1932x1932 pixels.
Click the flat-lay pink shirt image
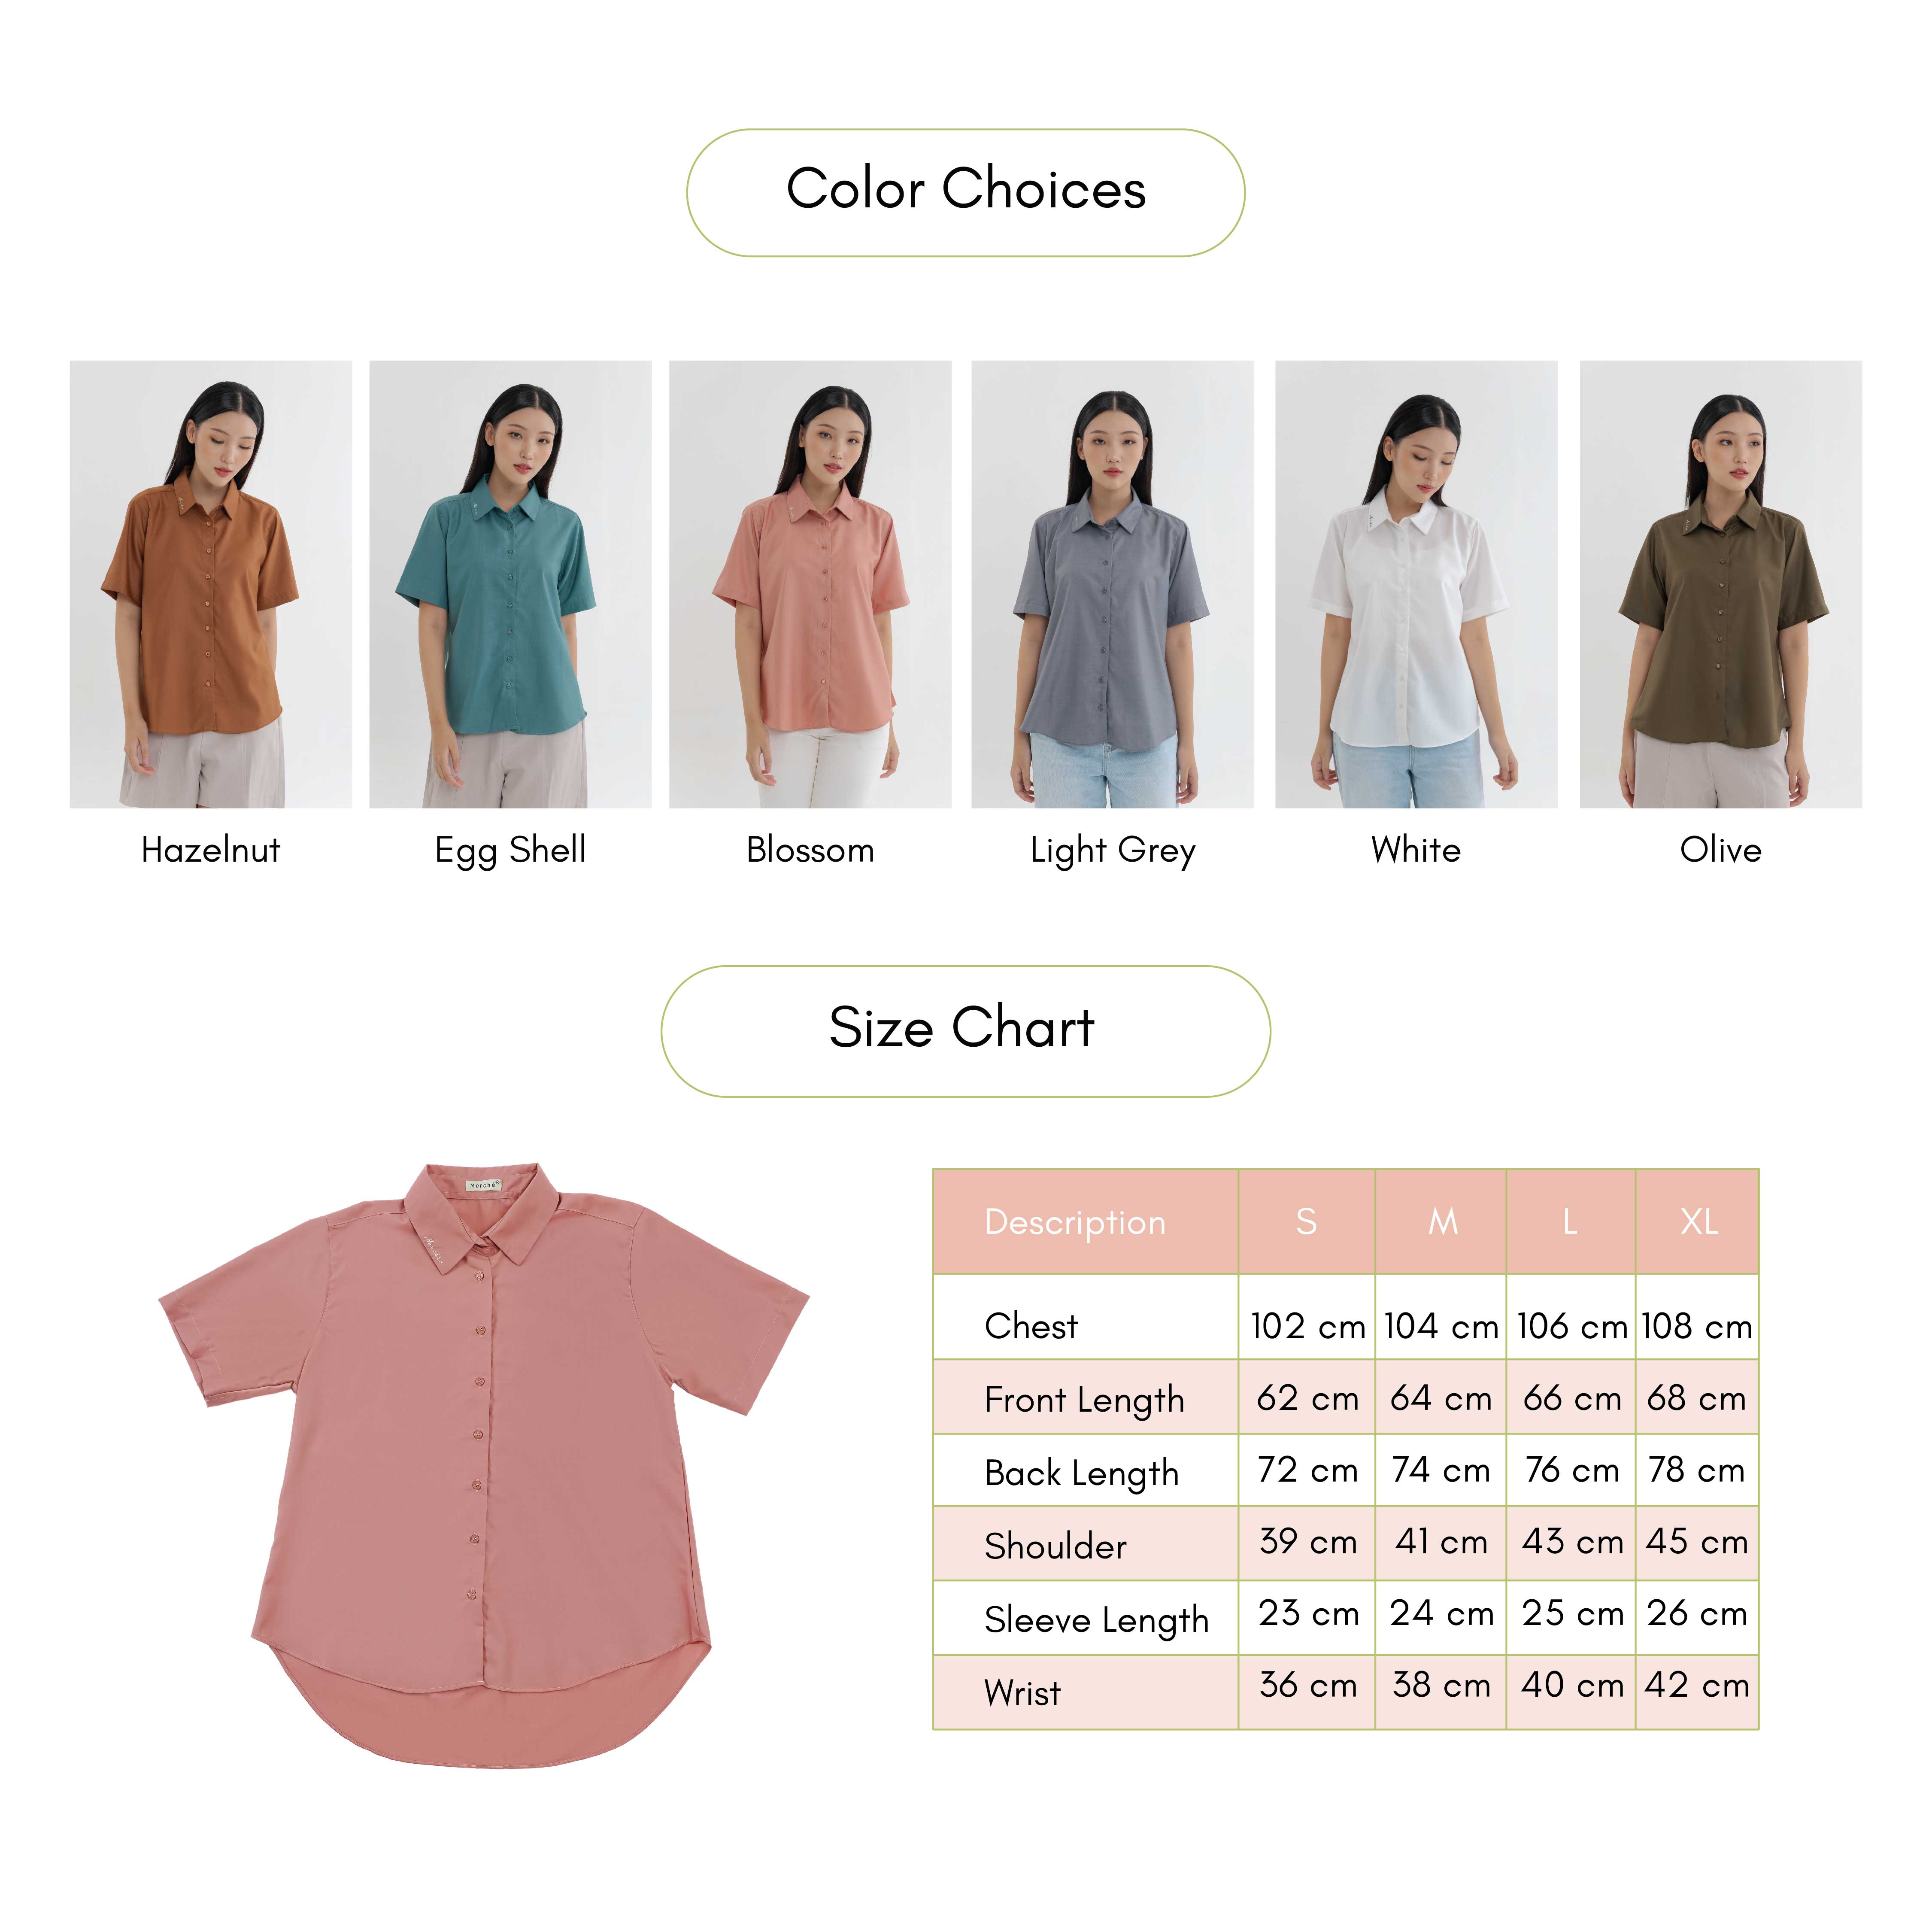tap(484, 1465)
